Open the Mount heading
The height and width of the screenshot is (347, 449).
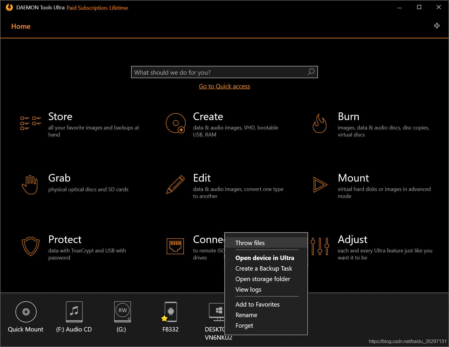353,178
